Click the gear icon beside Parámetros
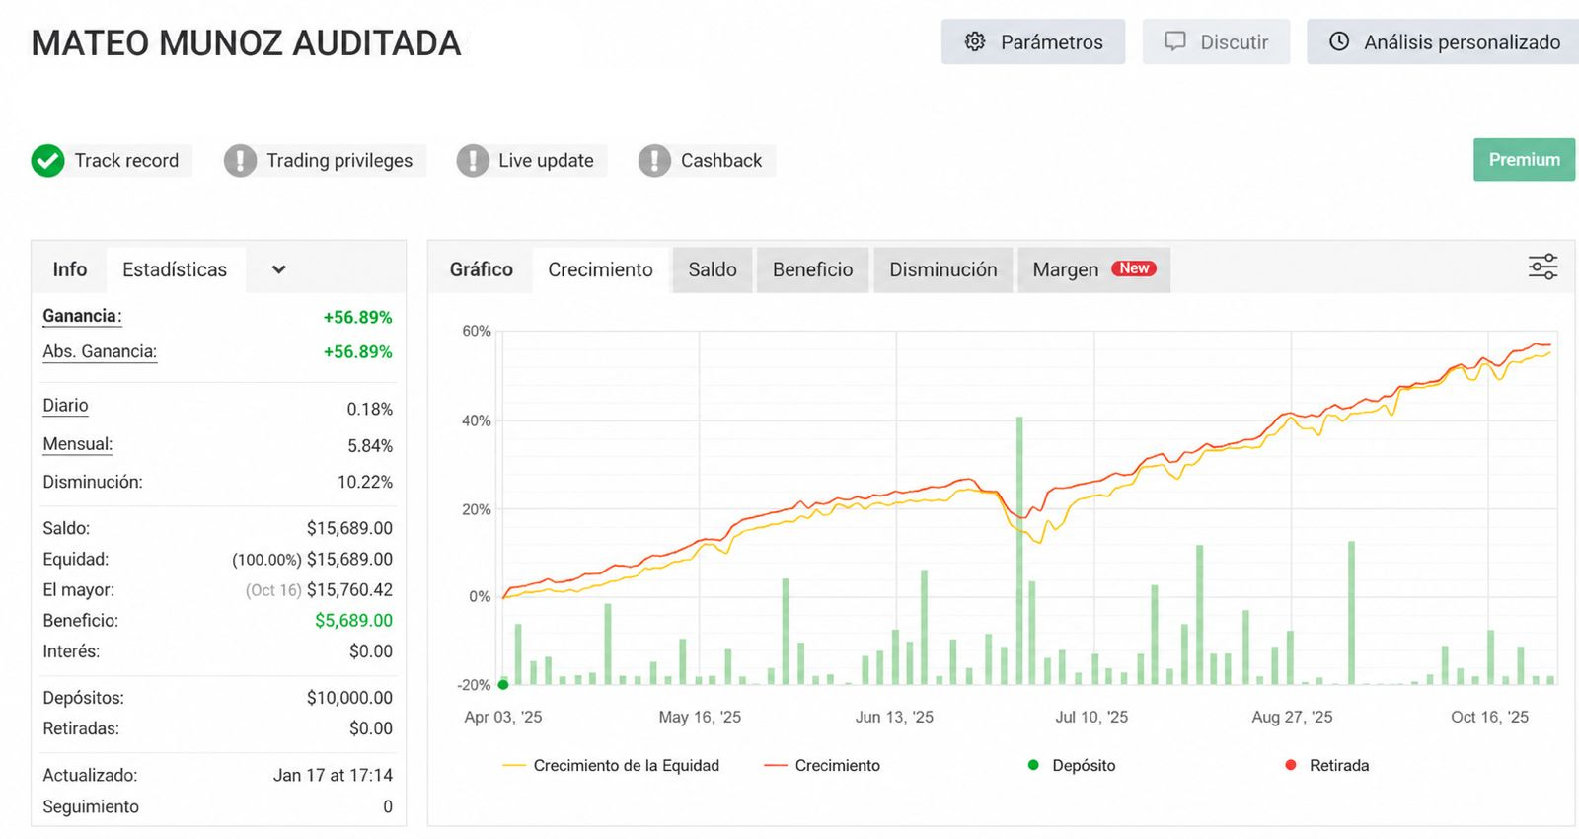 975,41
